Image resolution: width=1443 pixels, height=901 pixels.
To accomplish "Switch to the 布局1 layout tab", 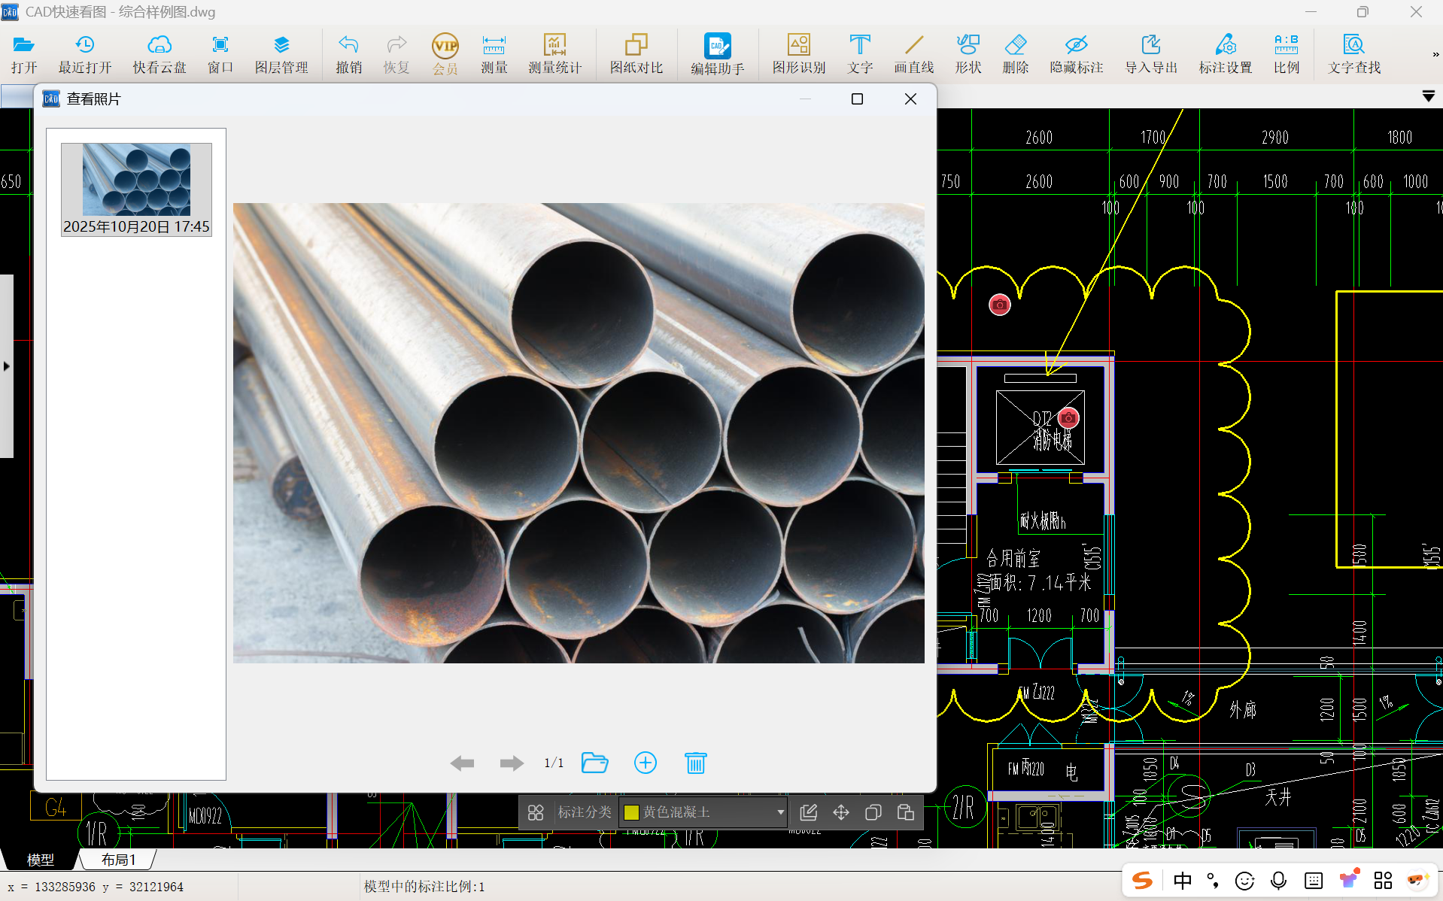I will point(119,860).
